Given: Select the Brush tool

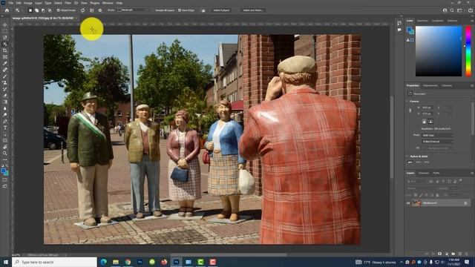Looking at the screenshot, I should [x=5, y=76].
